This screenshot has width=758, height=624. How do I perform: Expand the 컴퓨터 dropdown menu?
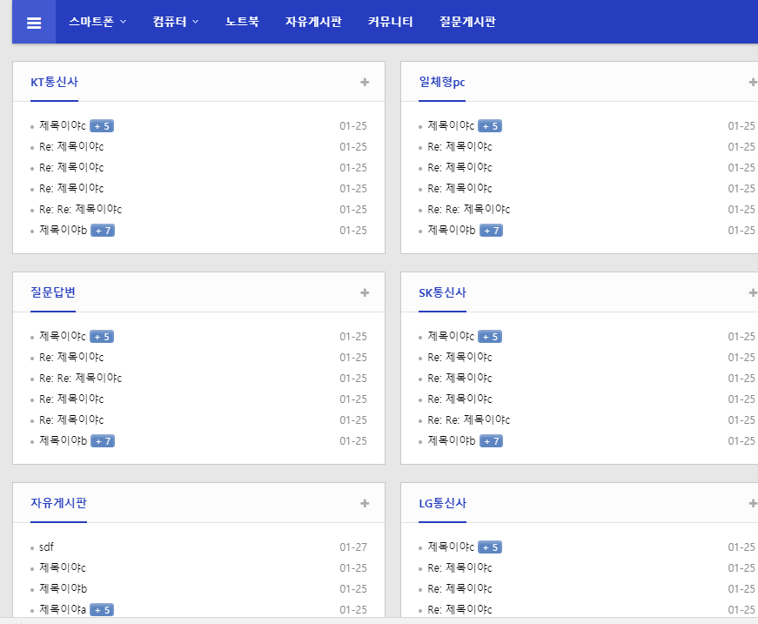click(x=175, y=22)
